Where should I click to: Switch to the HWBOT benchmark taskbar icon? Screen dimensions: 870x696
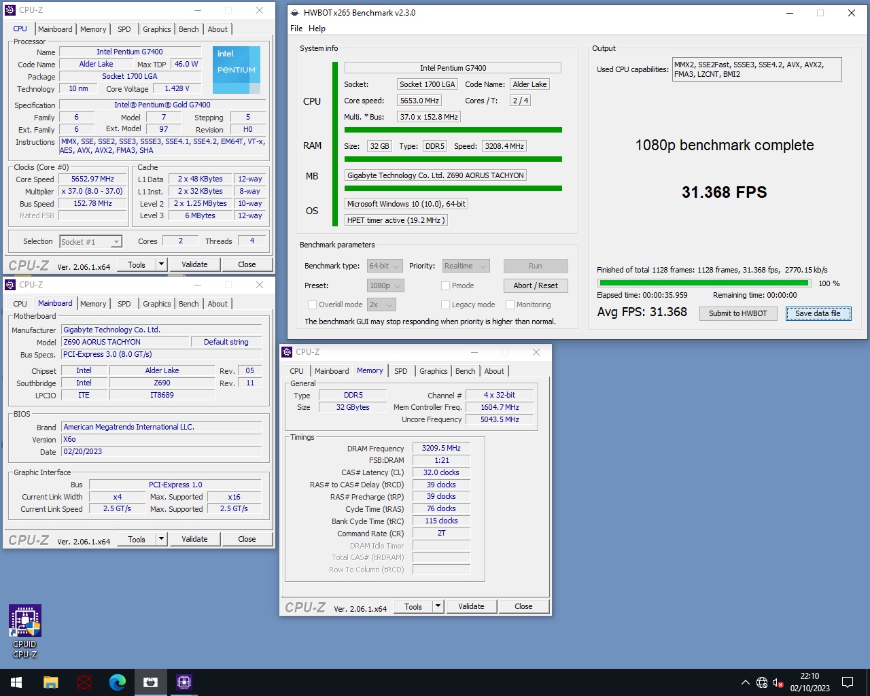point(151,682)
